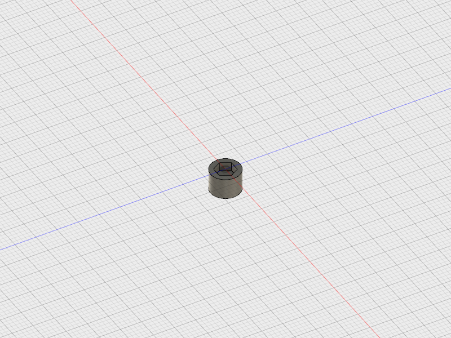Select the cylinder's curved side face
The image size is (451, 338).
[225, 188]
